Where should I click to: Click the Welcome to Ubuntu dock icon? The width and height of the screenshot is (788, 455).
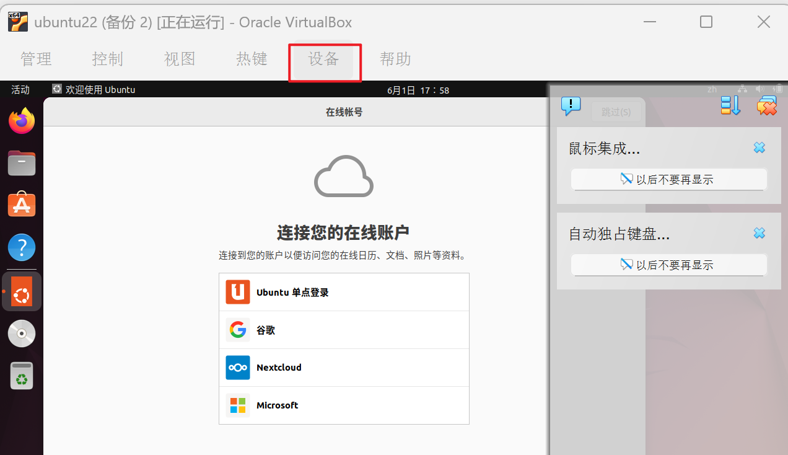(22, 291)
